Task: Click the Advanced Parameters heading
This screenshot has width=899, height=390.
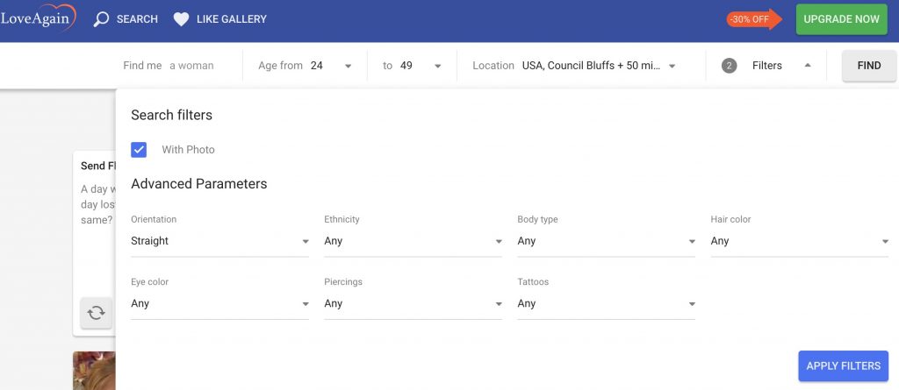Action: point(199,184)
